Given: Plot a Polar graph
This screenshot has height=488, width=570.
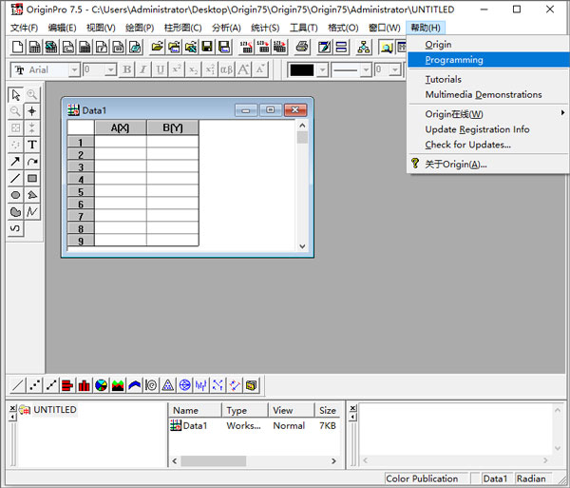Looking at the screenshot, I should point(151,385).
